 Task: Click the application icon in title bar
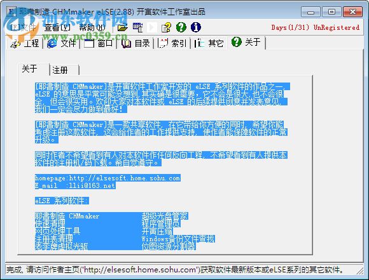tap(11, 11)
